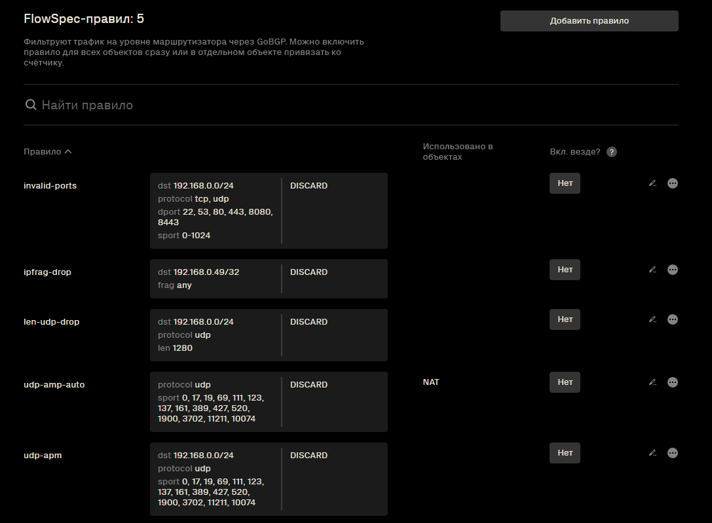Click pencil icon for len-udp-drop rule
Screen dimensions: 712x523
[652, 319]
